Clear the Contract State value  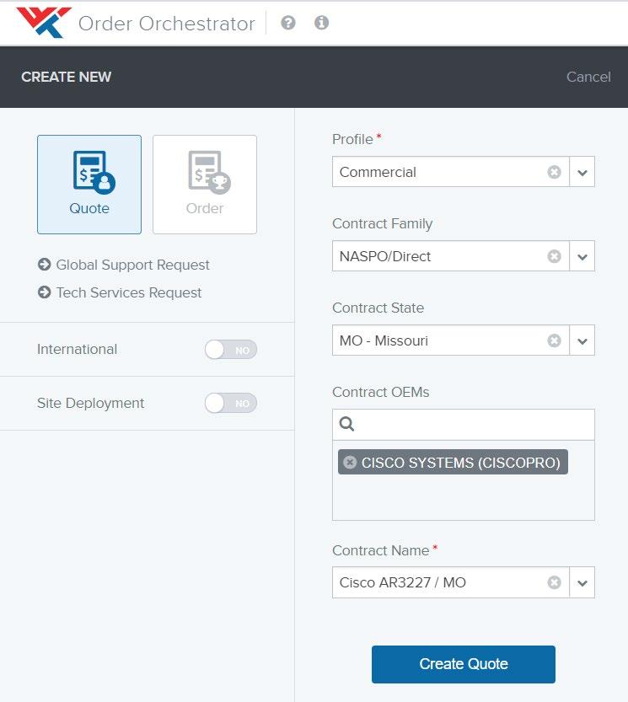554,340
